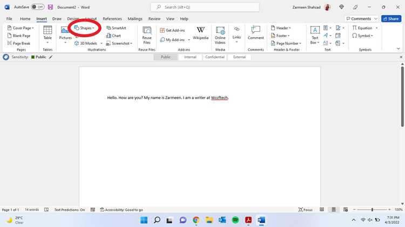Set sensitivity to Confidential
The image size is (405, 227).
click(214, 57)
